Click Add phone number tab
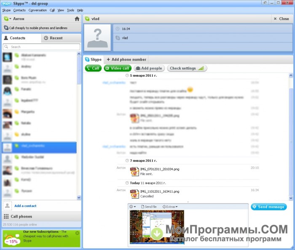 [126, 59]
